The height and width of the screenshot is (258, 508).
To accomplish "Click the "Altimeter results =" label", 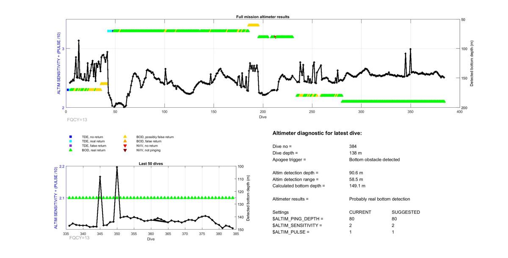I will point(290,199).
